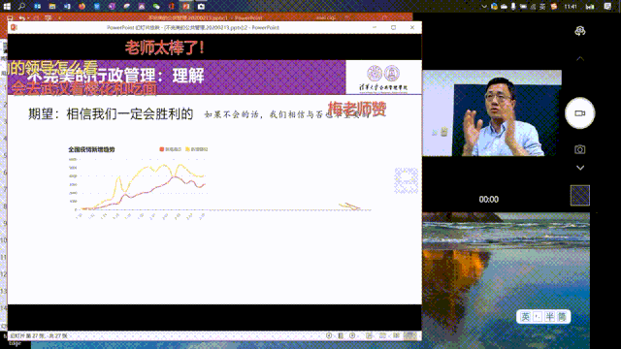Click the Sogou input method tray icon

pyautogui.click(x=554, y=7)
